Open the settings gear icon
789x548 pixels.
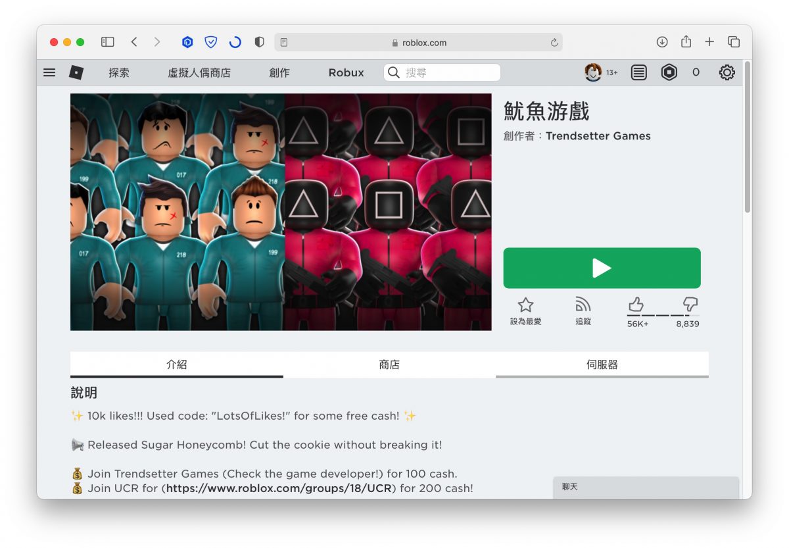[x=727, y=72]
